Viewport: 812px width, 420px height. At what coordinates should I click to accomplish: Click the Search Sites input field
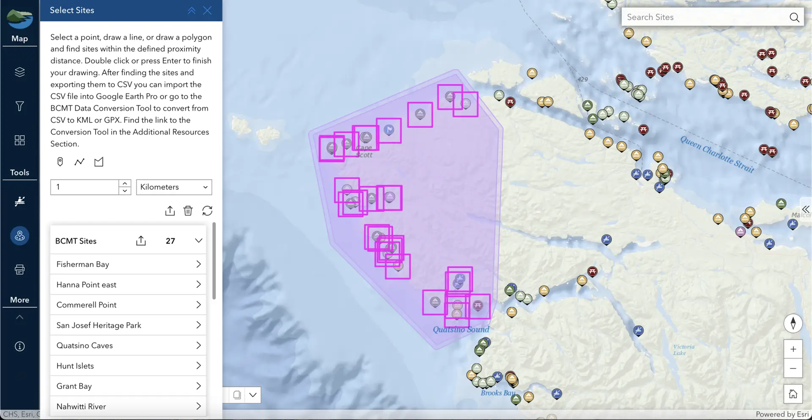click(704, 17)
